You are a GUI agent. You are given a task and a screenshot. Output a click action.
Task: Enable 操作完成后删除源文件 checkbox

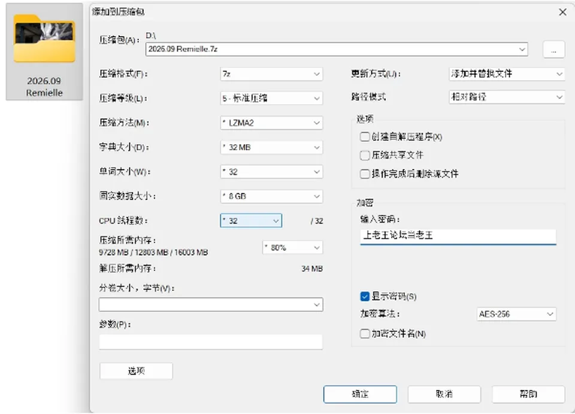click(365, 173)
